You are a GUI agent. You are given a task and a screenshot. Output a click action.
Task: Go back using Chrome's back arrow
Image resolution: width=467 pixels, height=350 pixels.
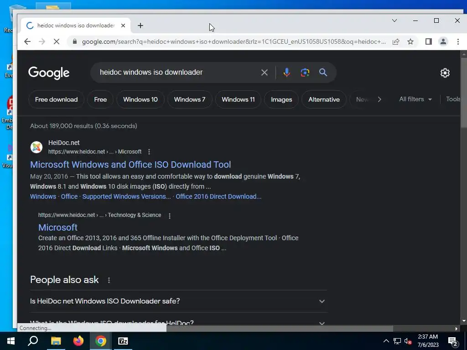pos(27,41)
